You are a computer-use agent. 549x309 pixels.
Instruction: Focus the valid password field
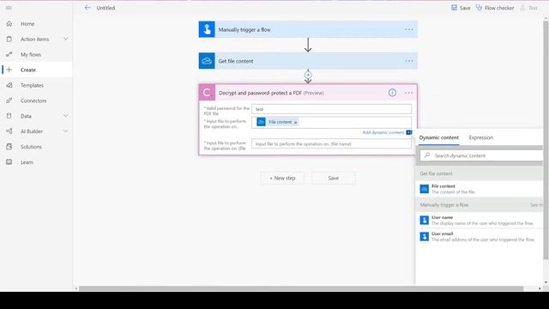(x=332, y=109)
